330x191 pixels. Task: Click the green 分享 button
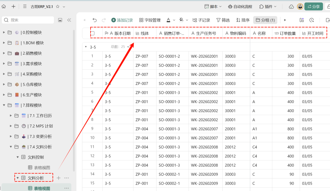coord(314,6)
